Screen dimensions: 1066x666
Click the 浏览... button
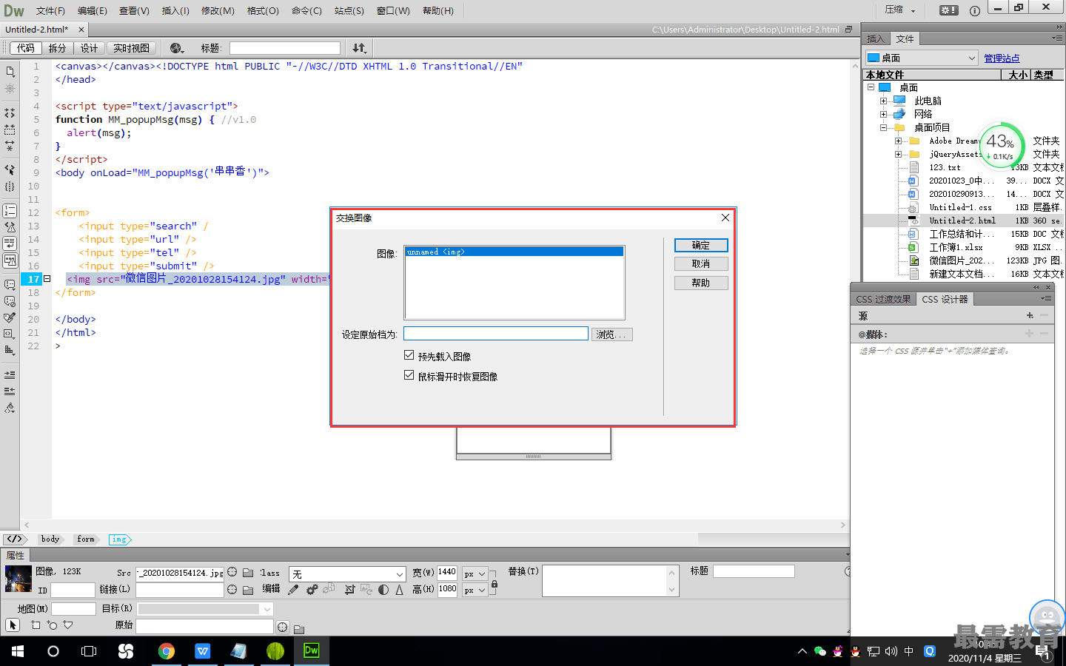611,334
